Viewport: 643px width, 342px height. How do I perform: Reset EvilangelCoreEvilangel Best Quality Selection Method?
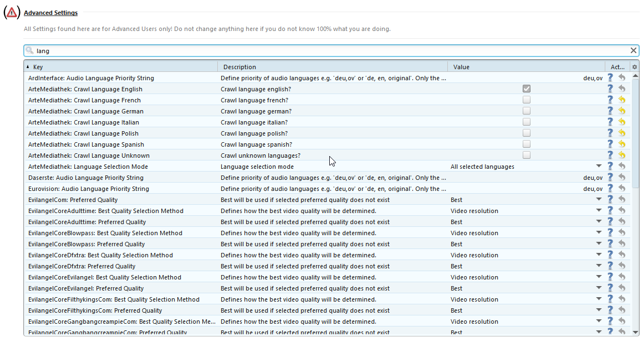(622, 277)
